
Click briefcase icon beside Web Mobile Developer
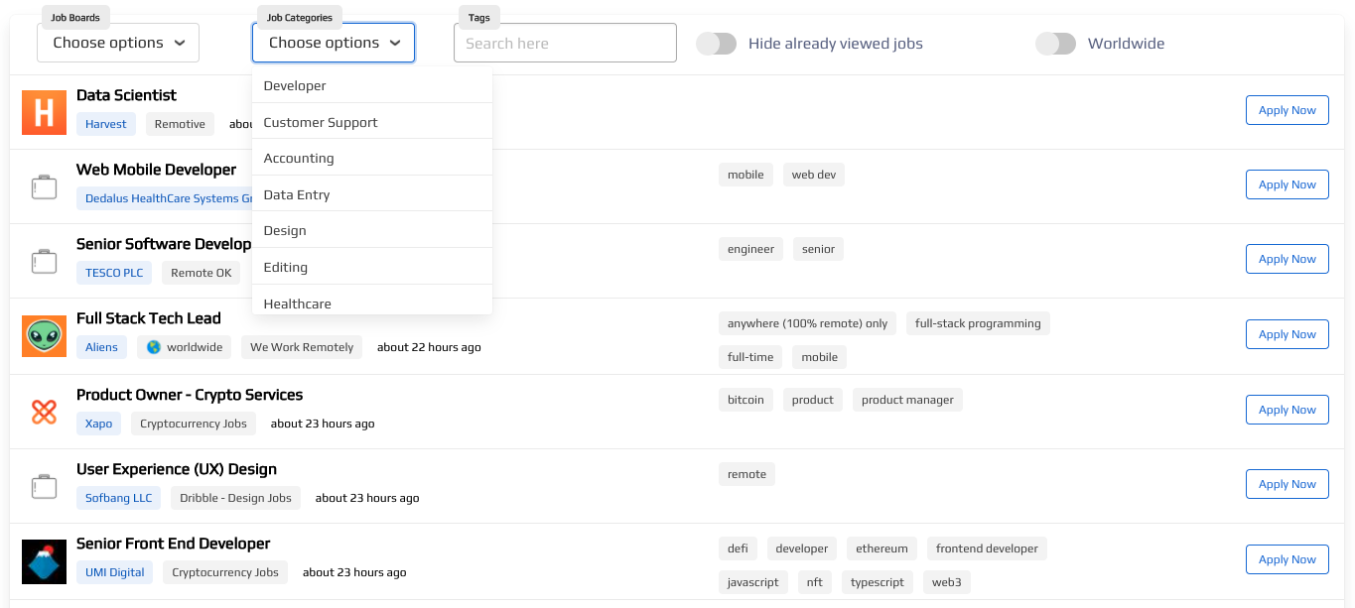click(44, 186)
